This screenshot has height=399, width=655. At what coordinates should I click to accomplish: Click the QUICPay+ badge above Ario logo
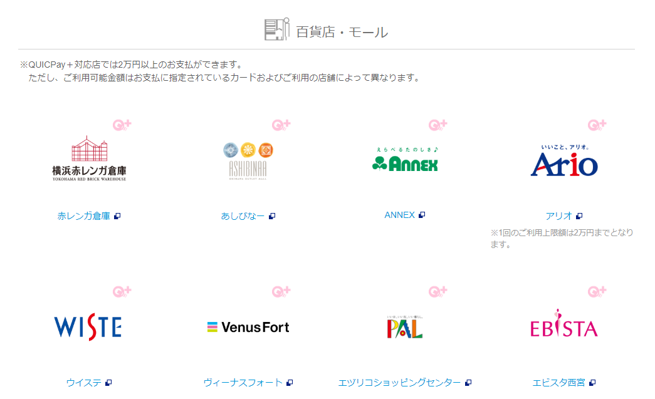click(x=597, y=125)
